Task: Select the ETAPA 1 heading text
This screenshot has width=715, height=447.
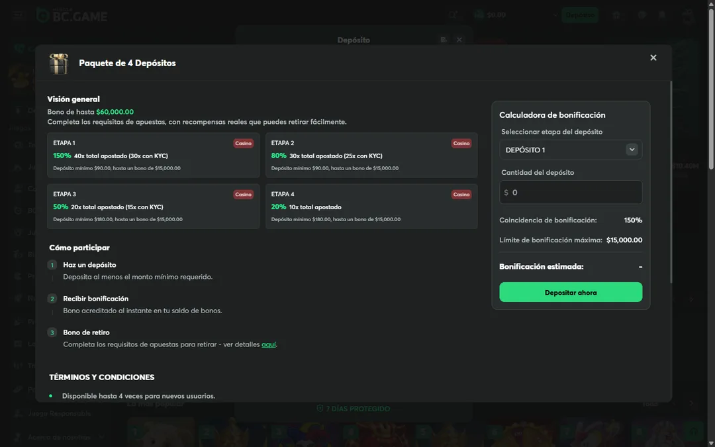Action: pyautogui.click(x=64, y=143)
